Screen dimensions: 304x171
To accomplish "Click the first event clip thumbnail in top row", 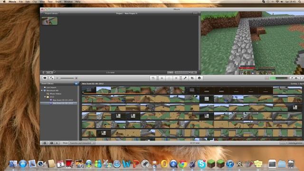I will point(89,90).
